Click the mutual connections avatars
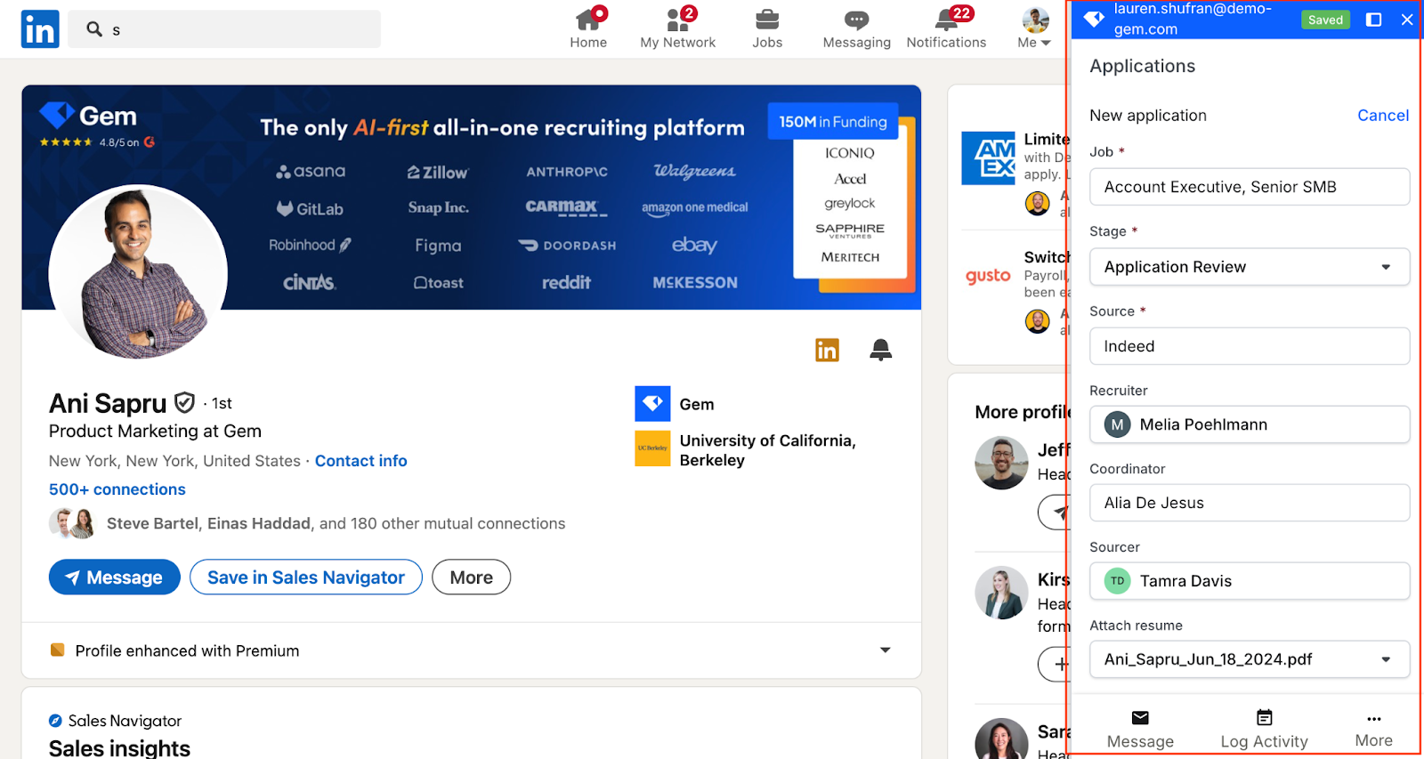Image resolution: width=1424 pixels, height=759 pixels. (72, 523)
